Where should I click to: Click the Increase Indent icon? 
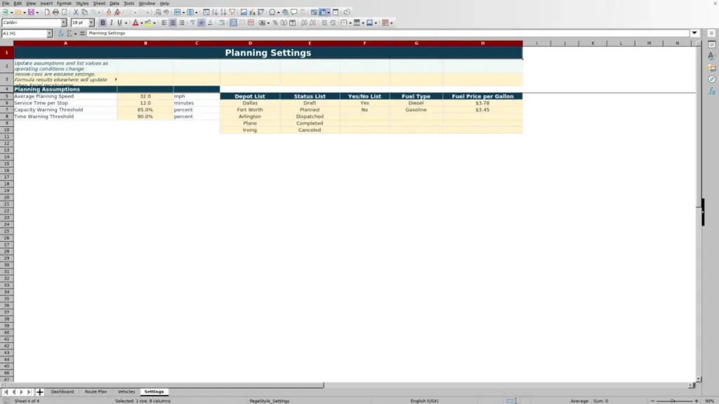(x=324, y=22)
